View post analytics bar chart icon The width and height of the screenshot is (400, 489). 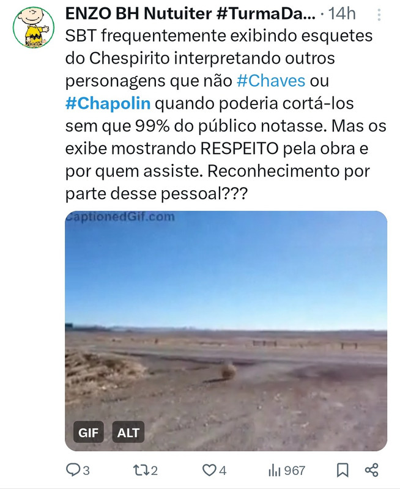pyautogui.click(x=275, y=470)
